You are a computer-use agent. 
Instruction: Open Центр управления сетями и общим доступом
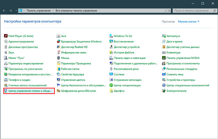point(29,91)
